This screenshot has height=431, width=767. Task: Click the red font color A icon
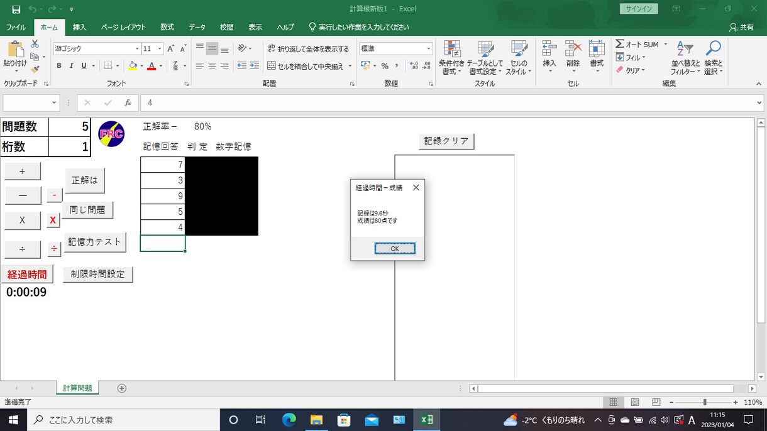(x=151, y=66)
